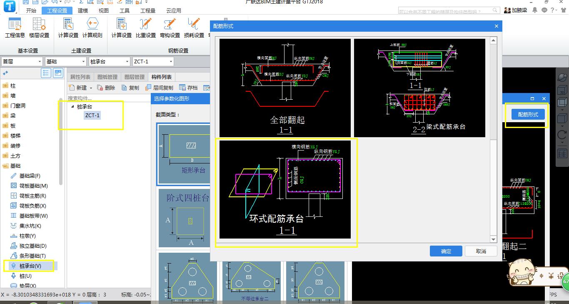Expand the 梁 folder in tree
Screen dimensions: 569x304
(x=5, y=116)
